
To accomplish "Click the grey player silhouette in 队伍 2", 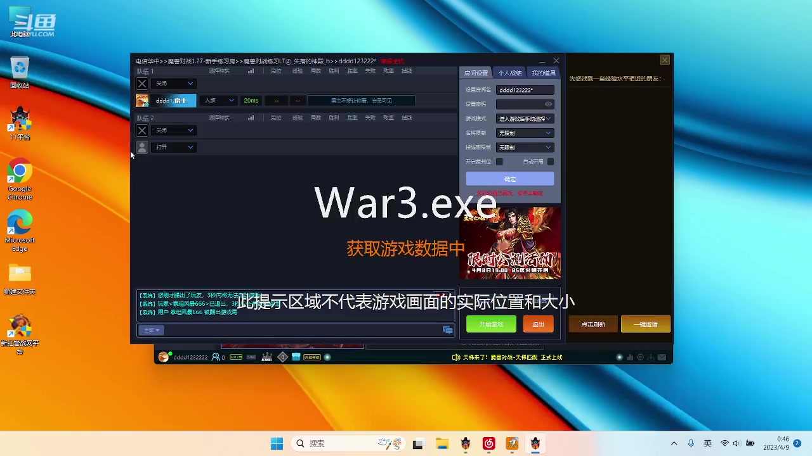I will (142, 147).
